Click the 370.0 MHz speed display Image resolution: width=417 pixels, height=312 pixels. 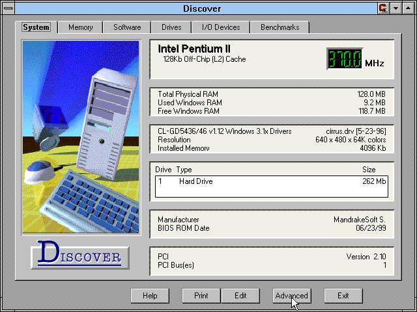pyautogui.click(x=345, y=59)
